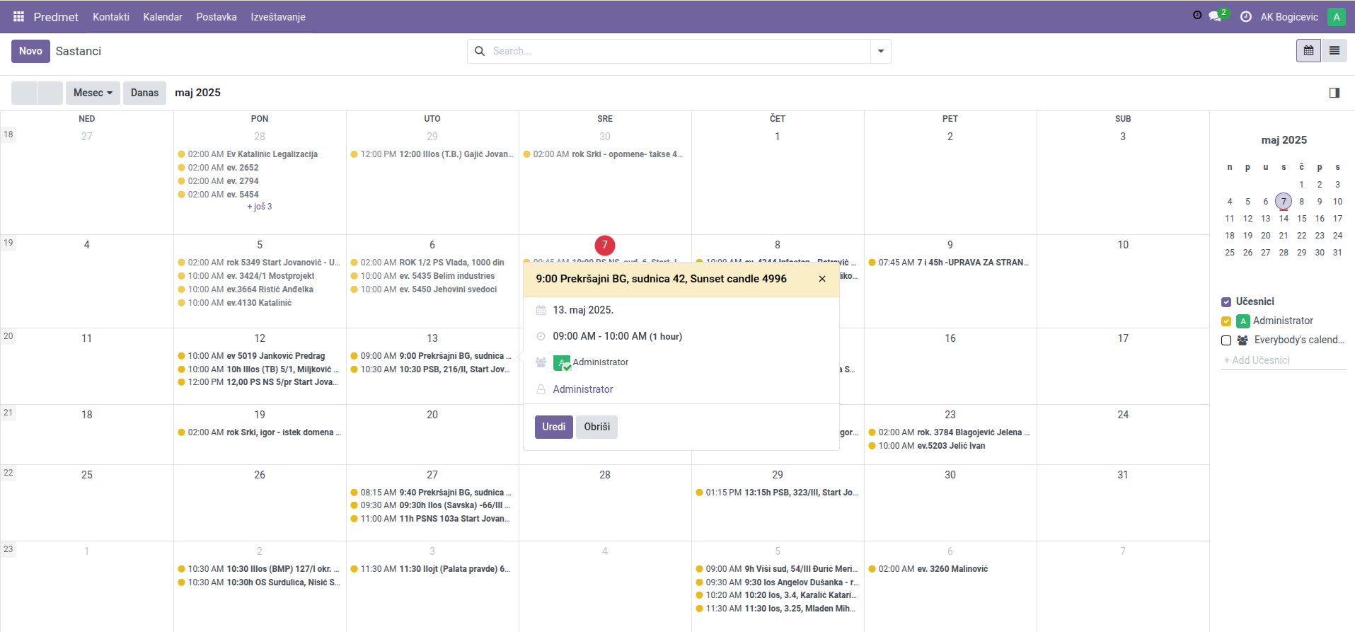Open the chat messages icon with badge 2

coord(1216,16)
